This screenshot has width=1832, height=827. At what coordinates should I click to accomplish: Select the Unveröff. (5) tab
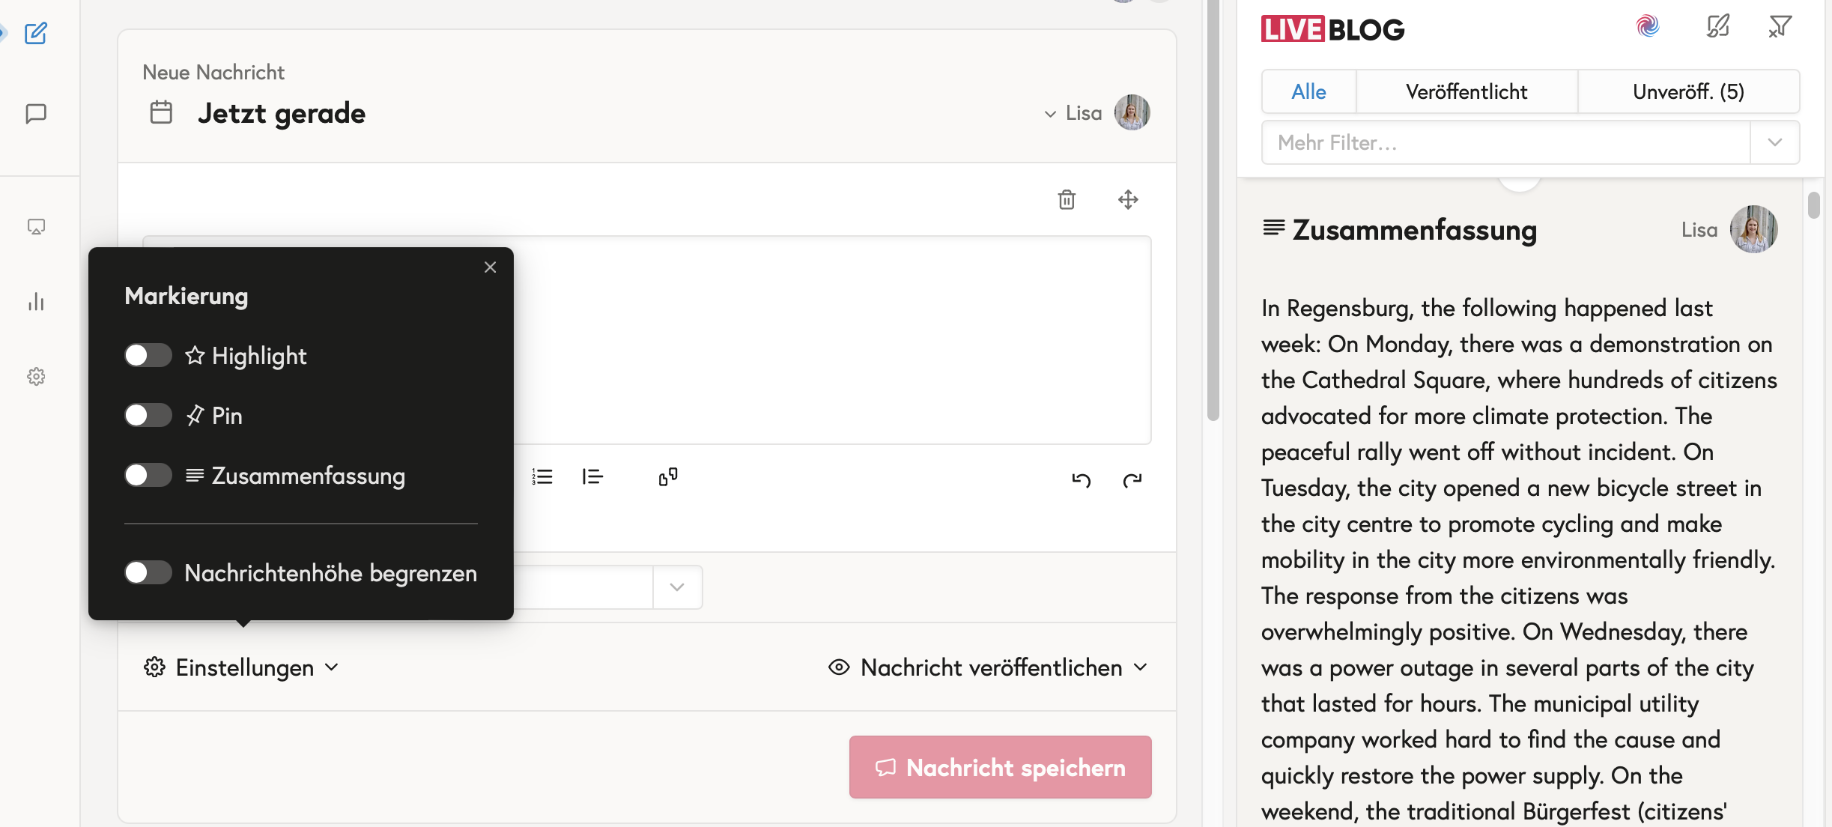tap(1688, 91)
